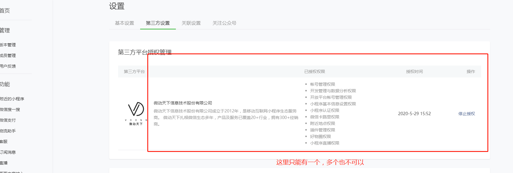Viewport: 513px width, 173px height.
Task: Click the authorization time 2020-5-29 15:52
Action: coord(414,114)
